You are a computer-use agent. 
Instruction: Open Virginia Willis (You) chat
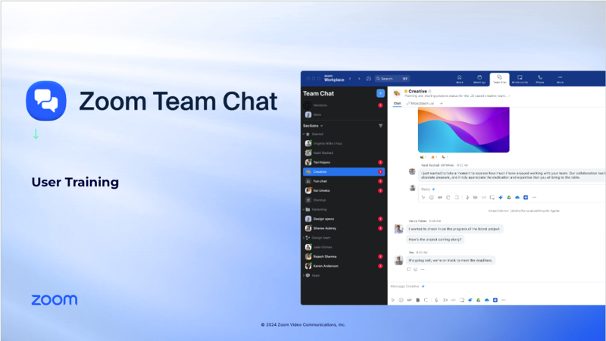344,143
